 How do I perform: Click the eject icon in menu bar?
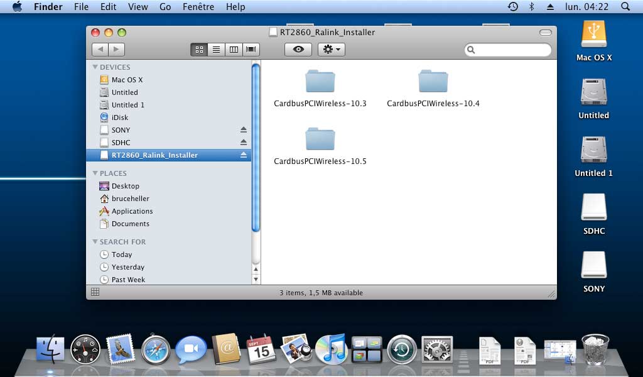pos(550,6)
